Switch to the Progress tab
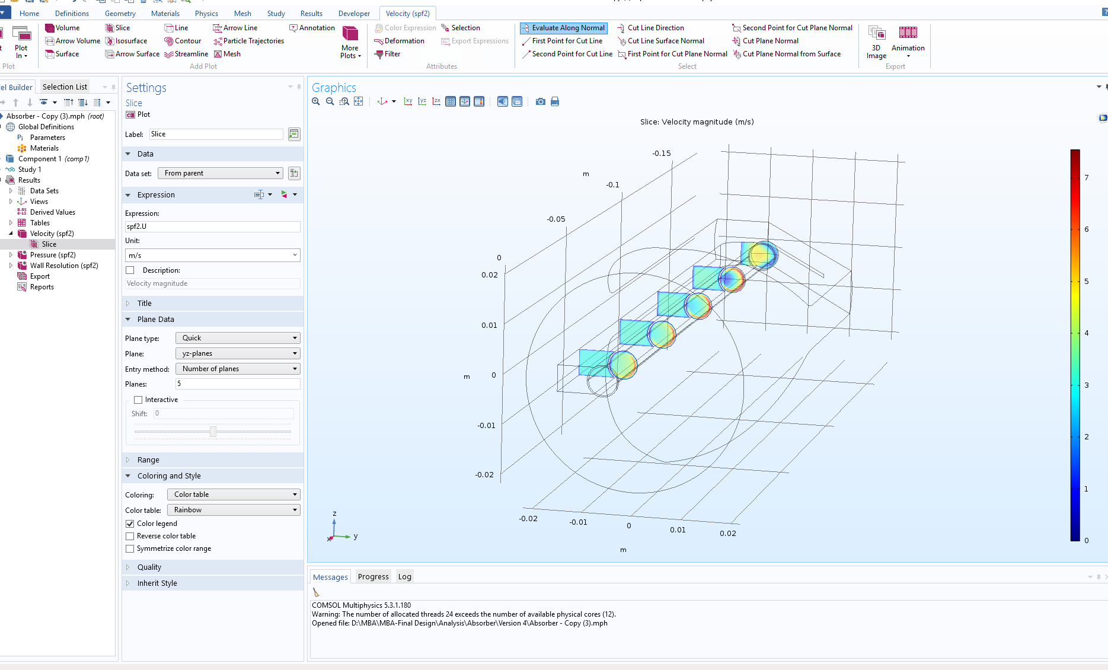The image size is (1108, 670). [373, 576]
